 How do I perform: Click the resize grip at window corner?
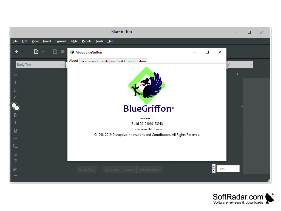[x=269, y=181]
